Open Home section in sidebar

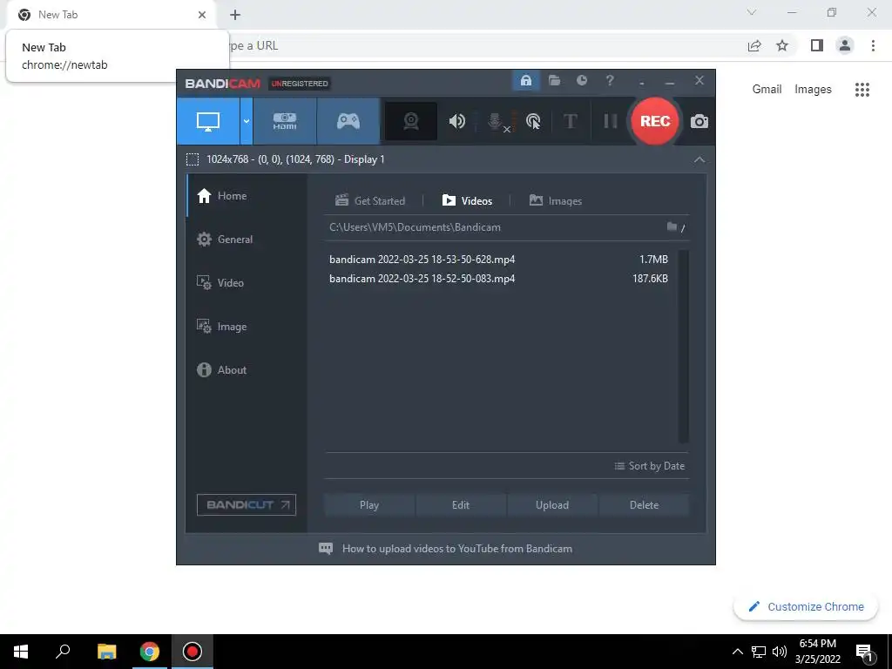point(247,196)
